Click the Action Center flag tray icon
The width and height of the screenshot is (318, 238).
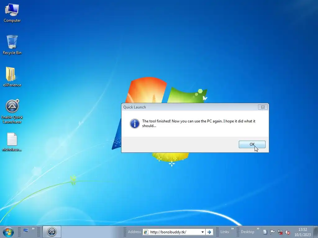click(x=272, y=232)
